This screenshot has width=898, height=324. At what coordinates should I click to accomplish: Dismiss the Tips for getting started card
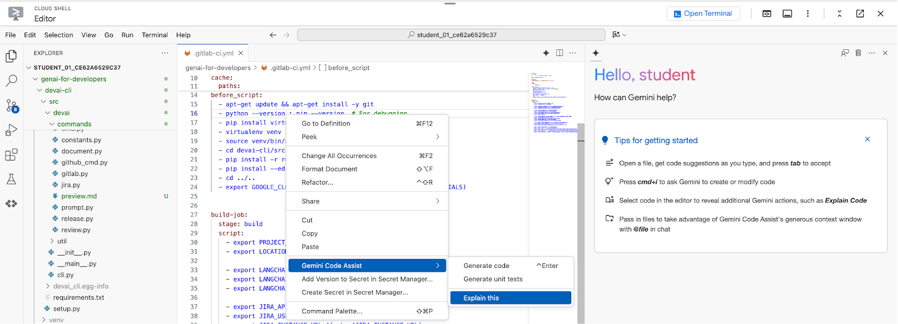click(867, 140)
